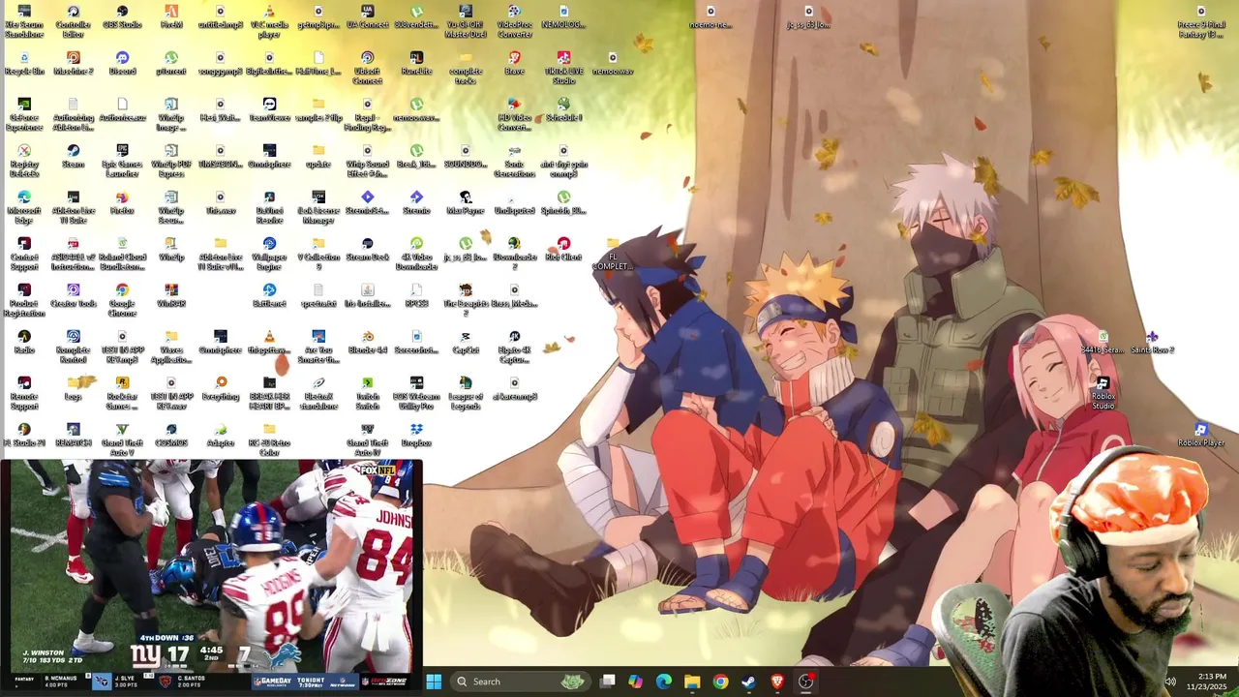Open the GeForce Experience desktop icon

pyautogui.click(x=24, y=114)
